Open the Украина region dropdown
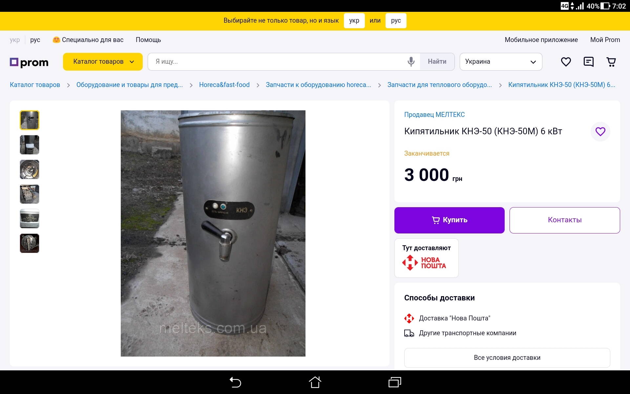This screenshot has width=630, height=394. pyautogui.click(x=500, y=62)
